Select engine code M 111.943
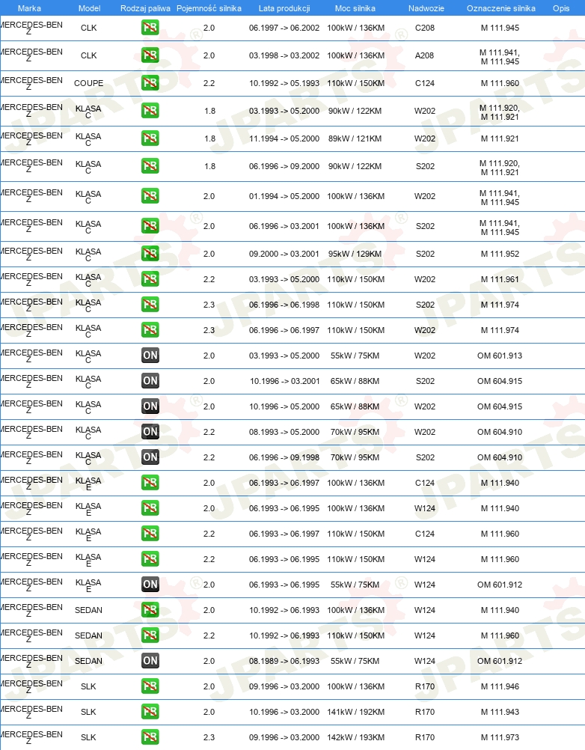 point(500,712)
